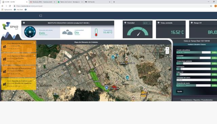Click the info icon beside Instituto Educativo Cazuca title
Viewport: 217px width, 124px height.
[24, 23]
